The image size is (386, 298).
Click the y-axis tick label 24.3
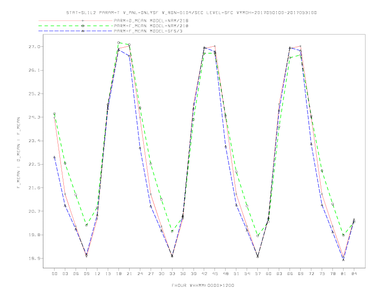[x=34, y=117]
